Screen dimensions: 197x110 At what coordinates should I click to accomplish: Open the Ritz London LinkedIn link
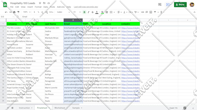coord(130,28)
